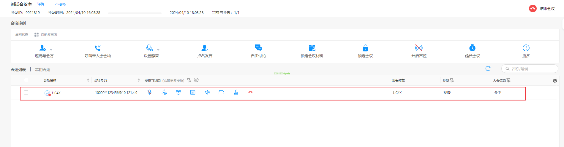
Task: Switch to the 常用会场 tab
Action: [42, 70]
